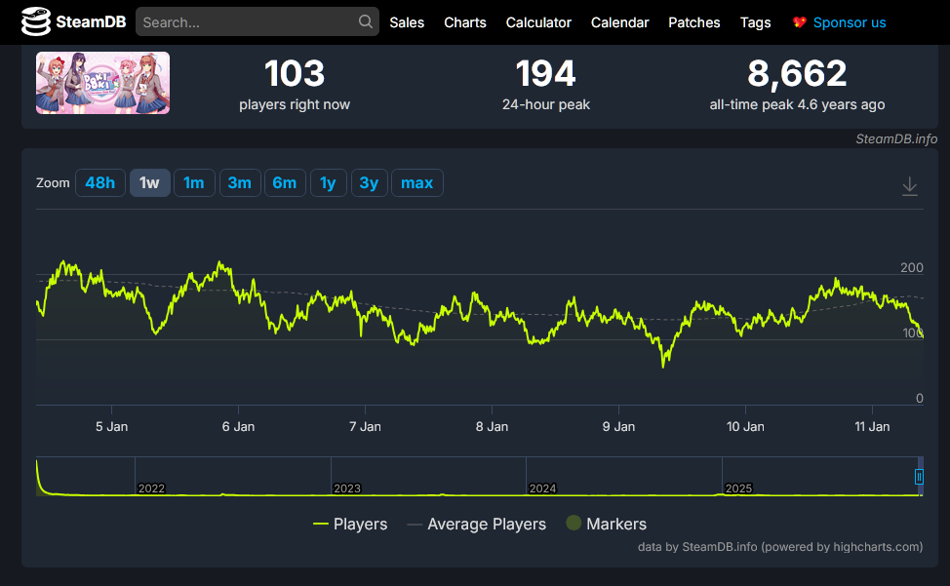
Task: Set chart zoom to max
Action: coord(416,183)
